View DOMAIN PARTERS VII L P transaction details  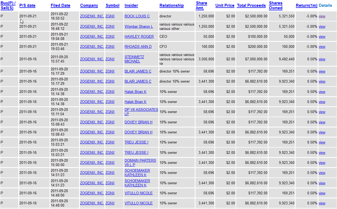322,163
